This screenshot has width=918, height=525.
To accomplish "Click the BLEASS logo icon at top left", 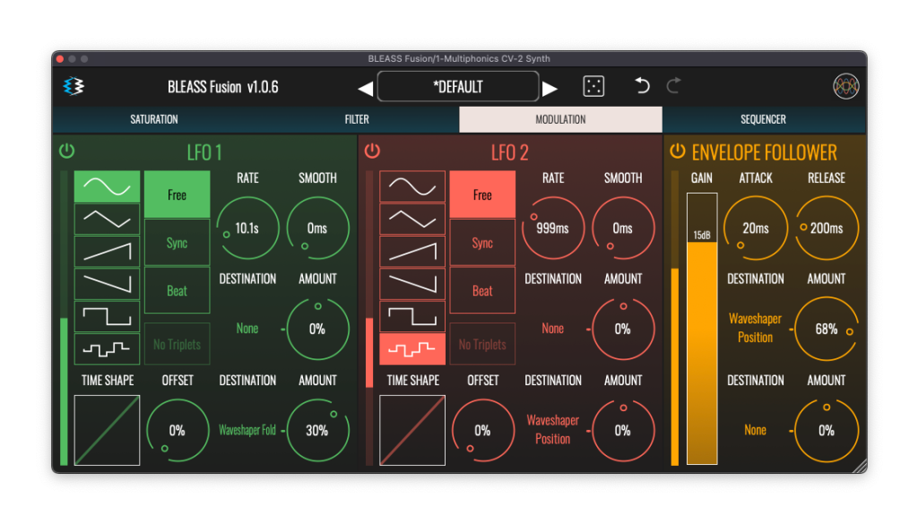I will tap(73, 87).
